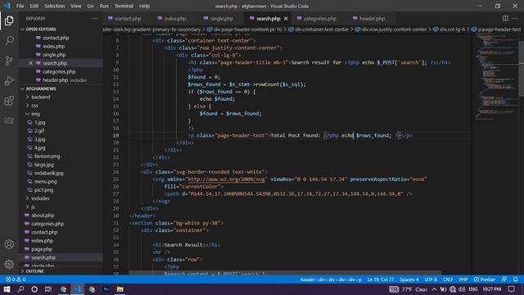The width and height of the screenshot is (524, 295).
Task: Click the errors and warnings status indicator
Action: [16, 279]
